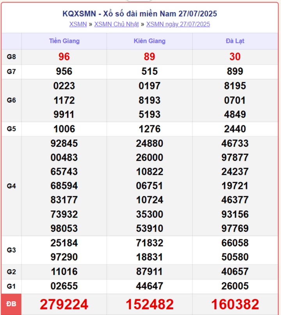
Task: Click G4 number 46377
Action: pyautogui.click(x=235, y=200)
